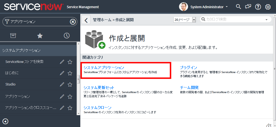Favorite アプリケーションのクロススコー… module
The image size is (276, 127).
coord(70,108)
